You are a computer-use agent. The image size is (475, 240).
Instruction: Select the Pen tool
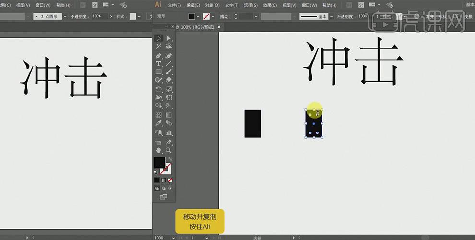(158, 56)
